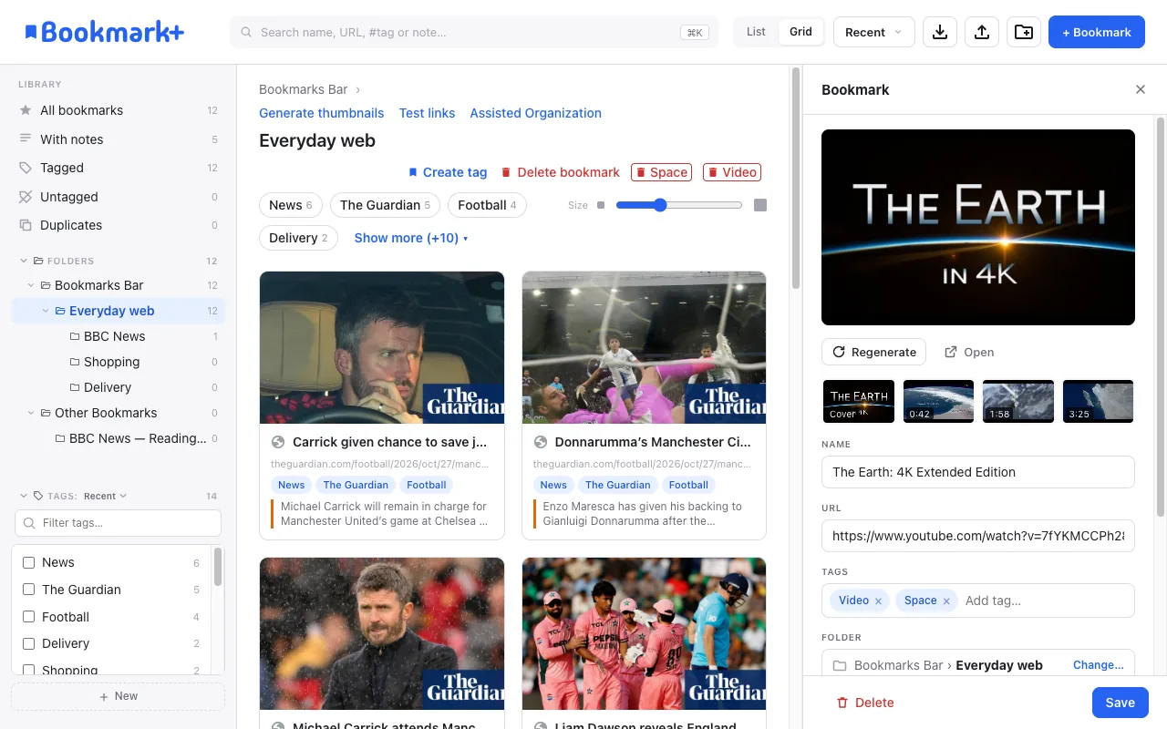This screenshot has height=729, width=1167.
Task: Click the new folder icon button
Action: [x=1024, y=32]
